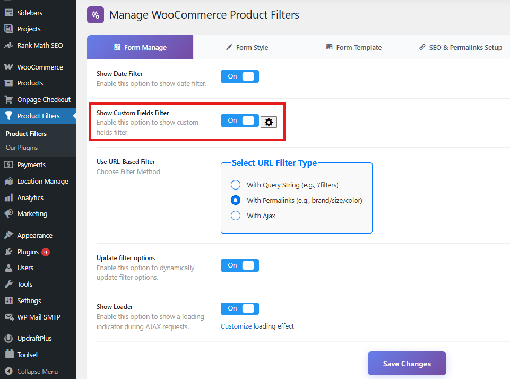Viewport: 510px width, 379px height.
Task: Click the Plugins update count badge
Action: click(x=46, y=252)
